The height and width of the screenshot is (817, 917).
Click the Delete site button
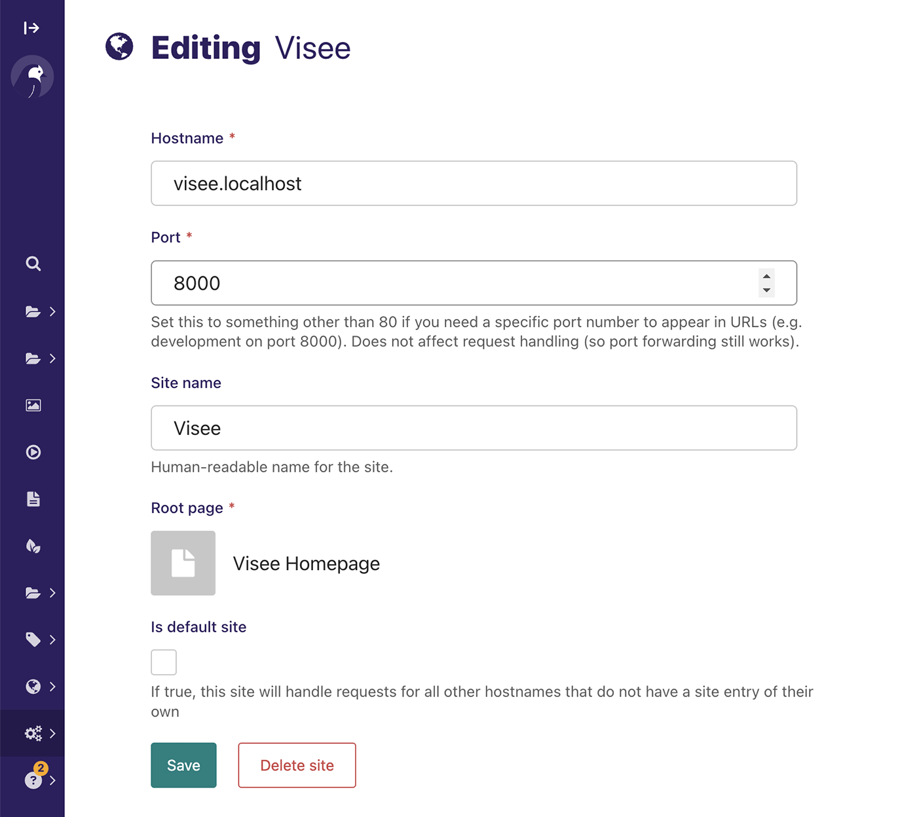point(296,765)
